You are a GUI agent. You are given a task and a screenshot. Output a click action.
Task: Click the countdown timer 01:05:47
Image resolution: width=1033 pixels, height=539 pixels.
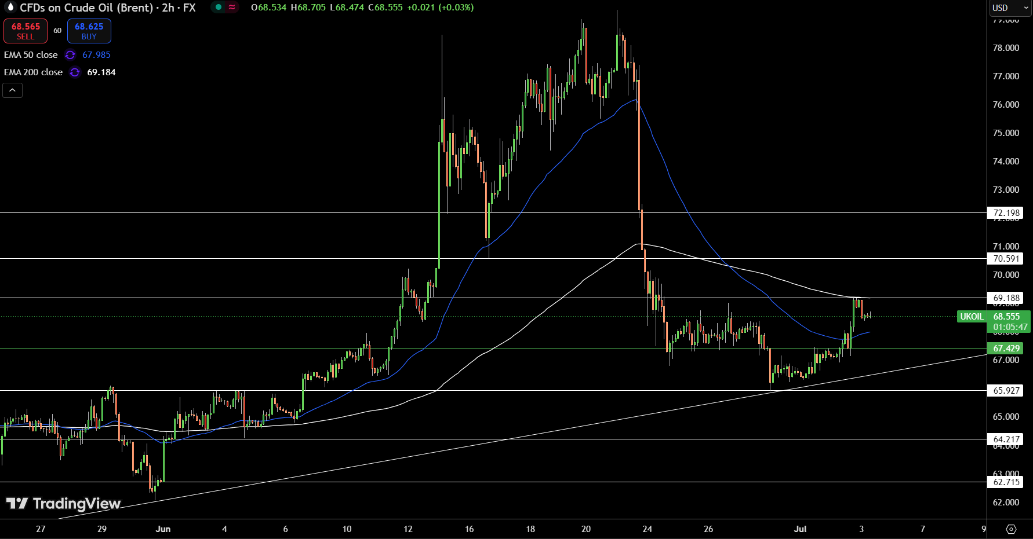(1010, 327)
